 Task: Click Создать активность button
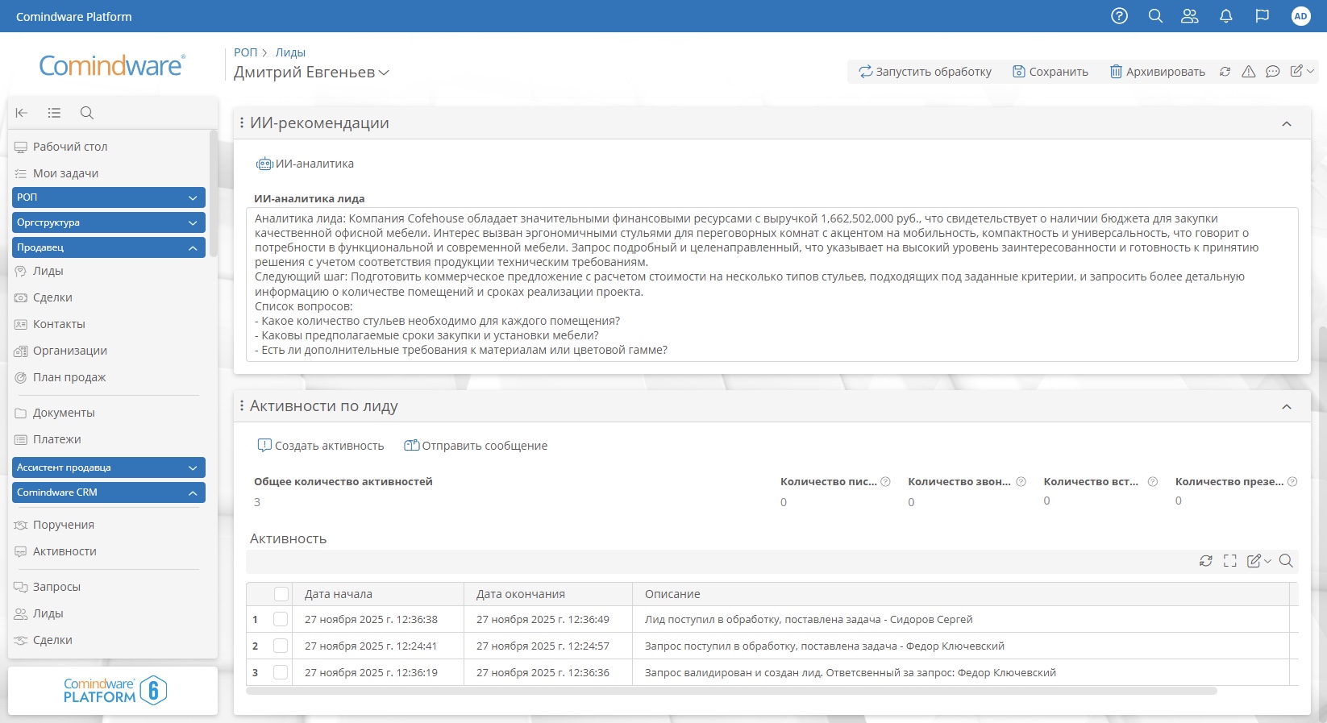(320, 446)
